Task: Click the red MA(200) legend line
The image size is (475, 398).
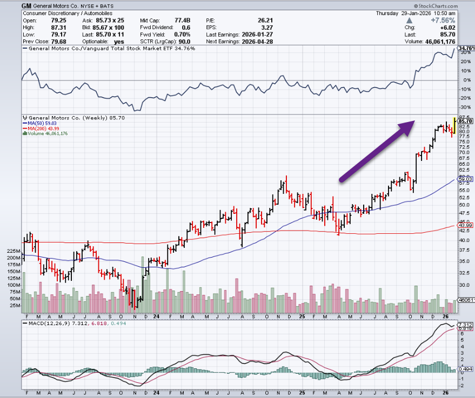Action: point(24,128)
